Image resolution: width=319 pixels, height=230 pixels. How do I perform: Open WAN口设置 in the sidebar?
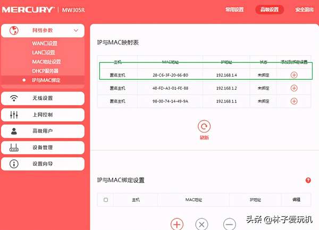tap(44, 44)
